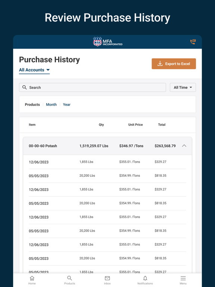The height and width of the screenshot is (287, 215).
Task: Open the Home tab icon
Action: coord(32,278)
